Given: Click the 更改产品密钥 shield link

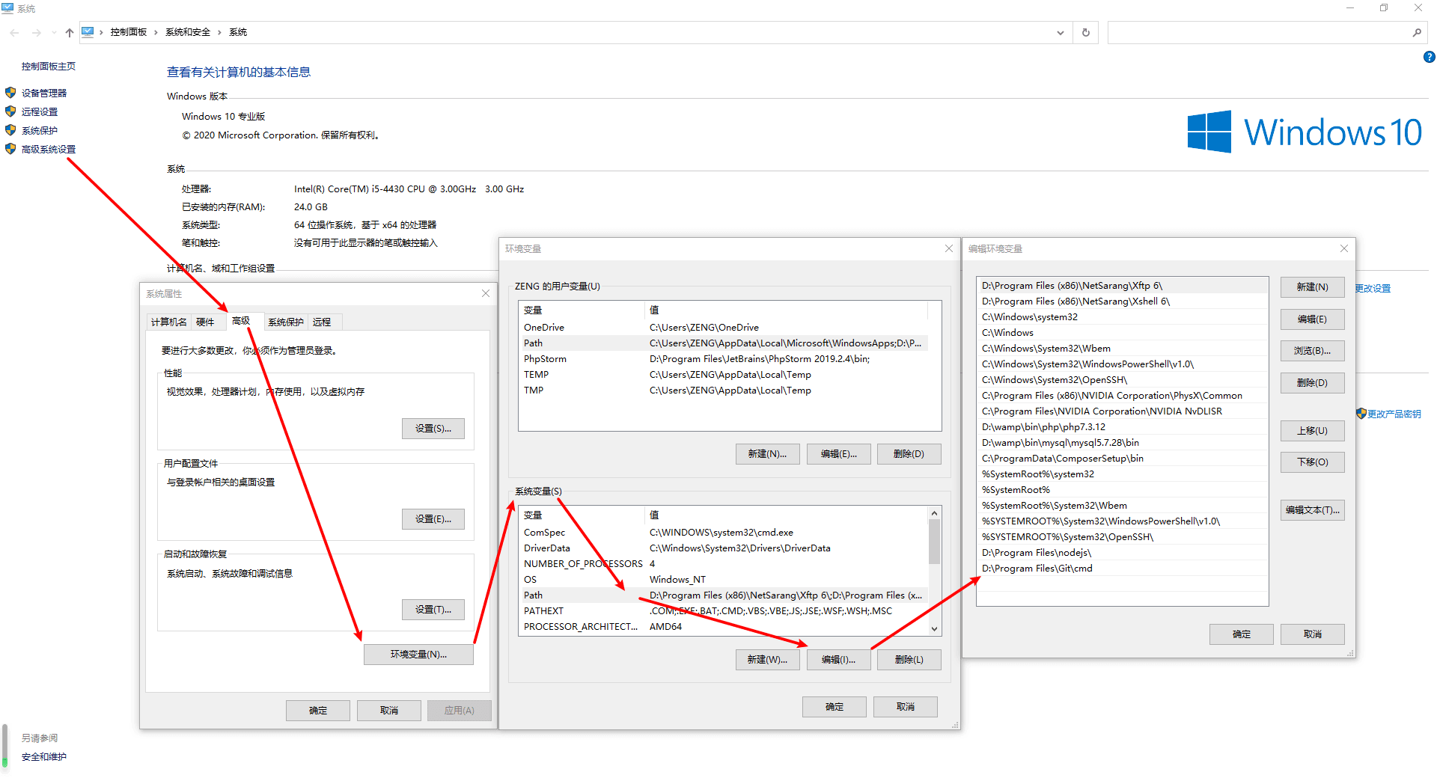Looking at the screenshot, I should (x=1393, y=414).
